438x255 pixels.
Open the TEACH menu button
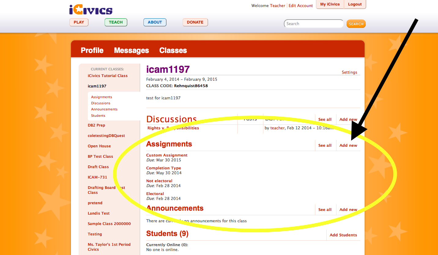coord(116,22)
